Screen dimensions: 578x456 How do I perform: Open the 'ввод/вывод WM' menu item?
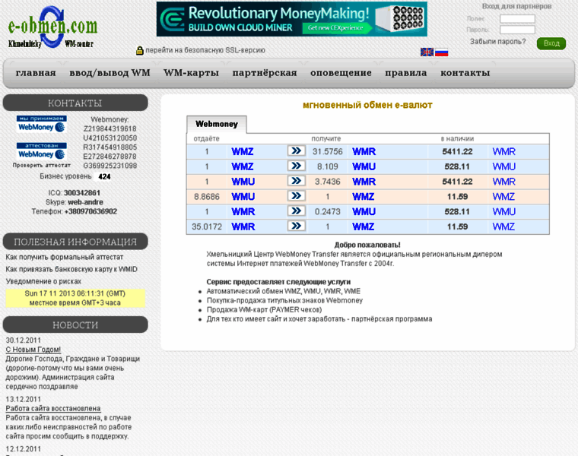[x=110, y=72]
